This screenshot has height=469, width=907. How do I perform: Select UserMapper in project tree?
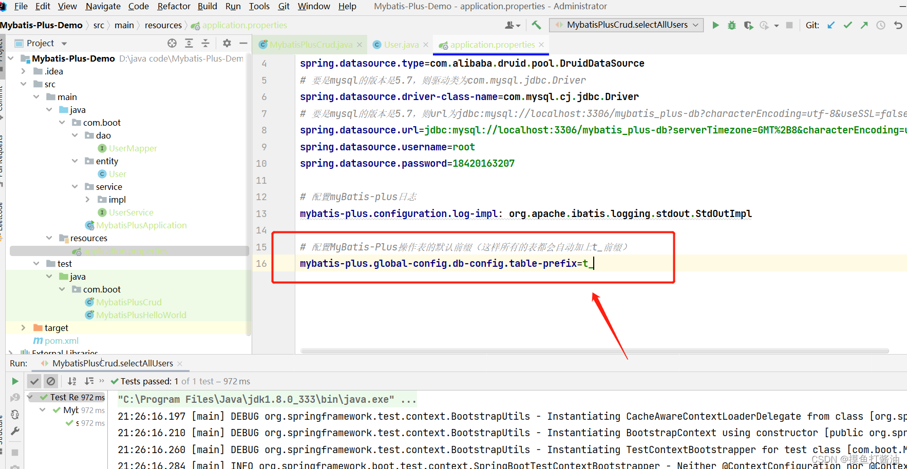(x=133, y=148)
